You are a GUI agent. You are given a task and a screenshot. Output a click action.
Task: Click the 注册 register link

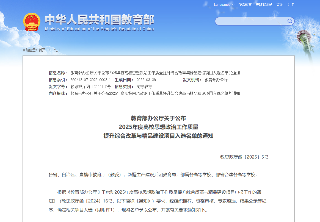coord(291,5)
